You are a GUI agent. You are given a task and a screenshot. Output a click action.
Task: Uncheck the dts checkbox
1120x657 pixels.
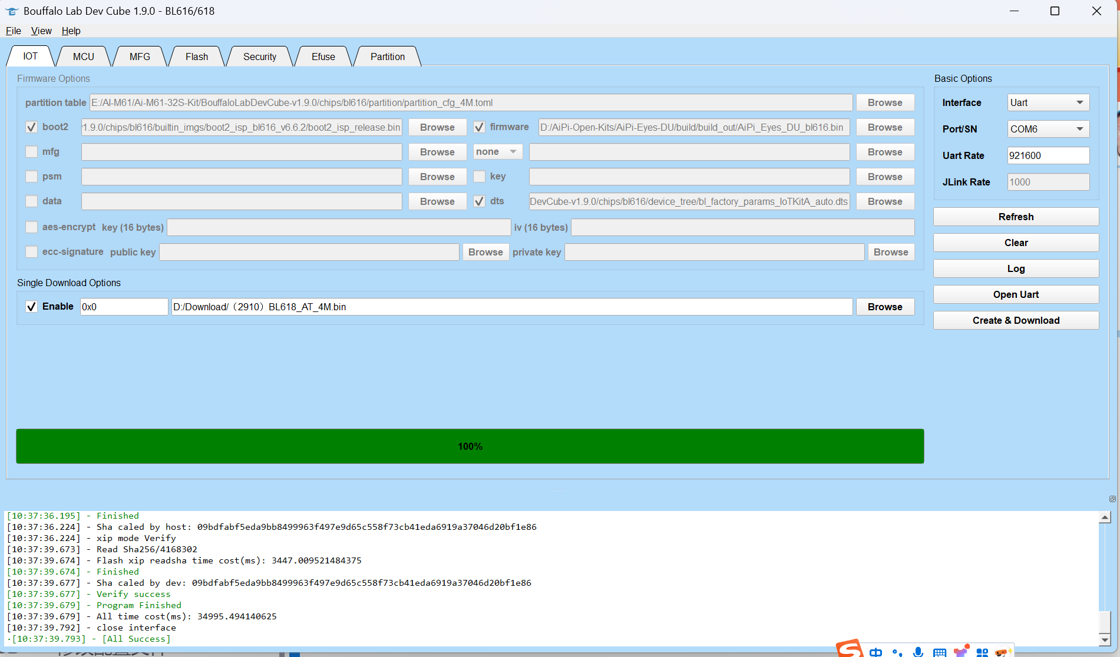(480, 201)
